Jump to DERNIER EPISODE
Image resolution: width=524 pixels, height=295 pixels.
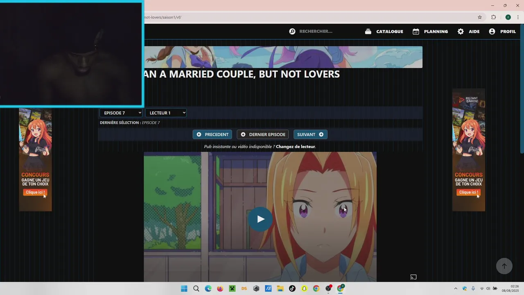click(x=263, y=134)
